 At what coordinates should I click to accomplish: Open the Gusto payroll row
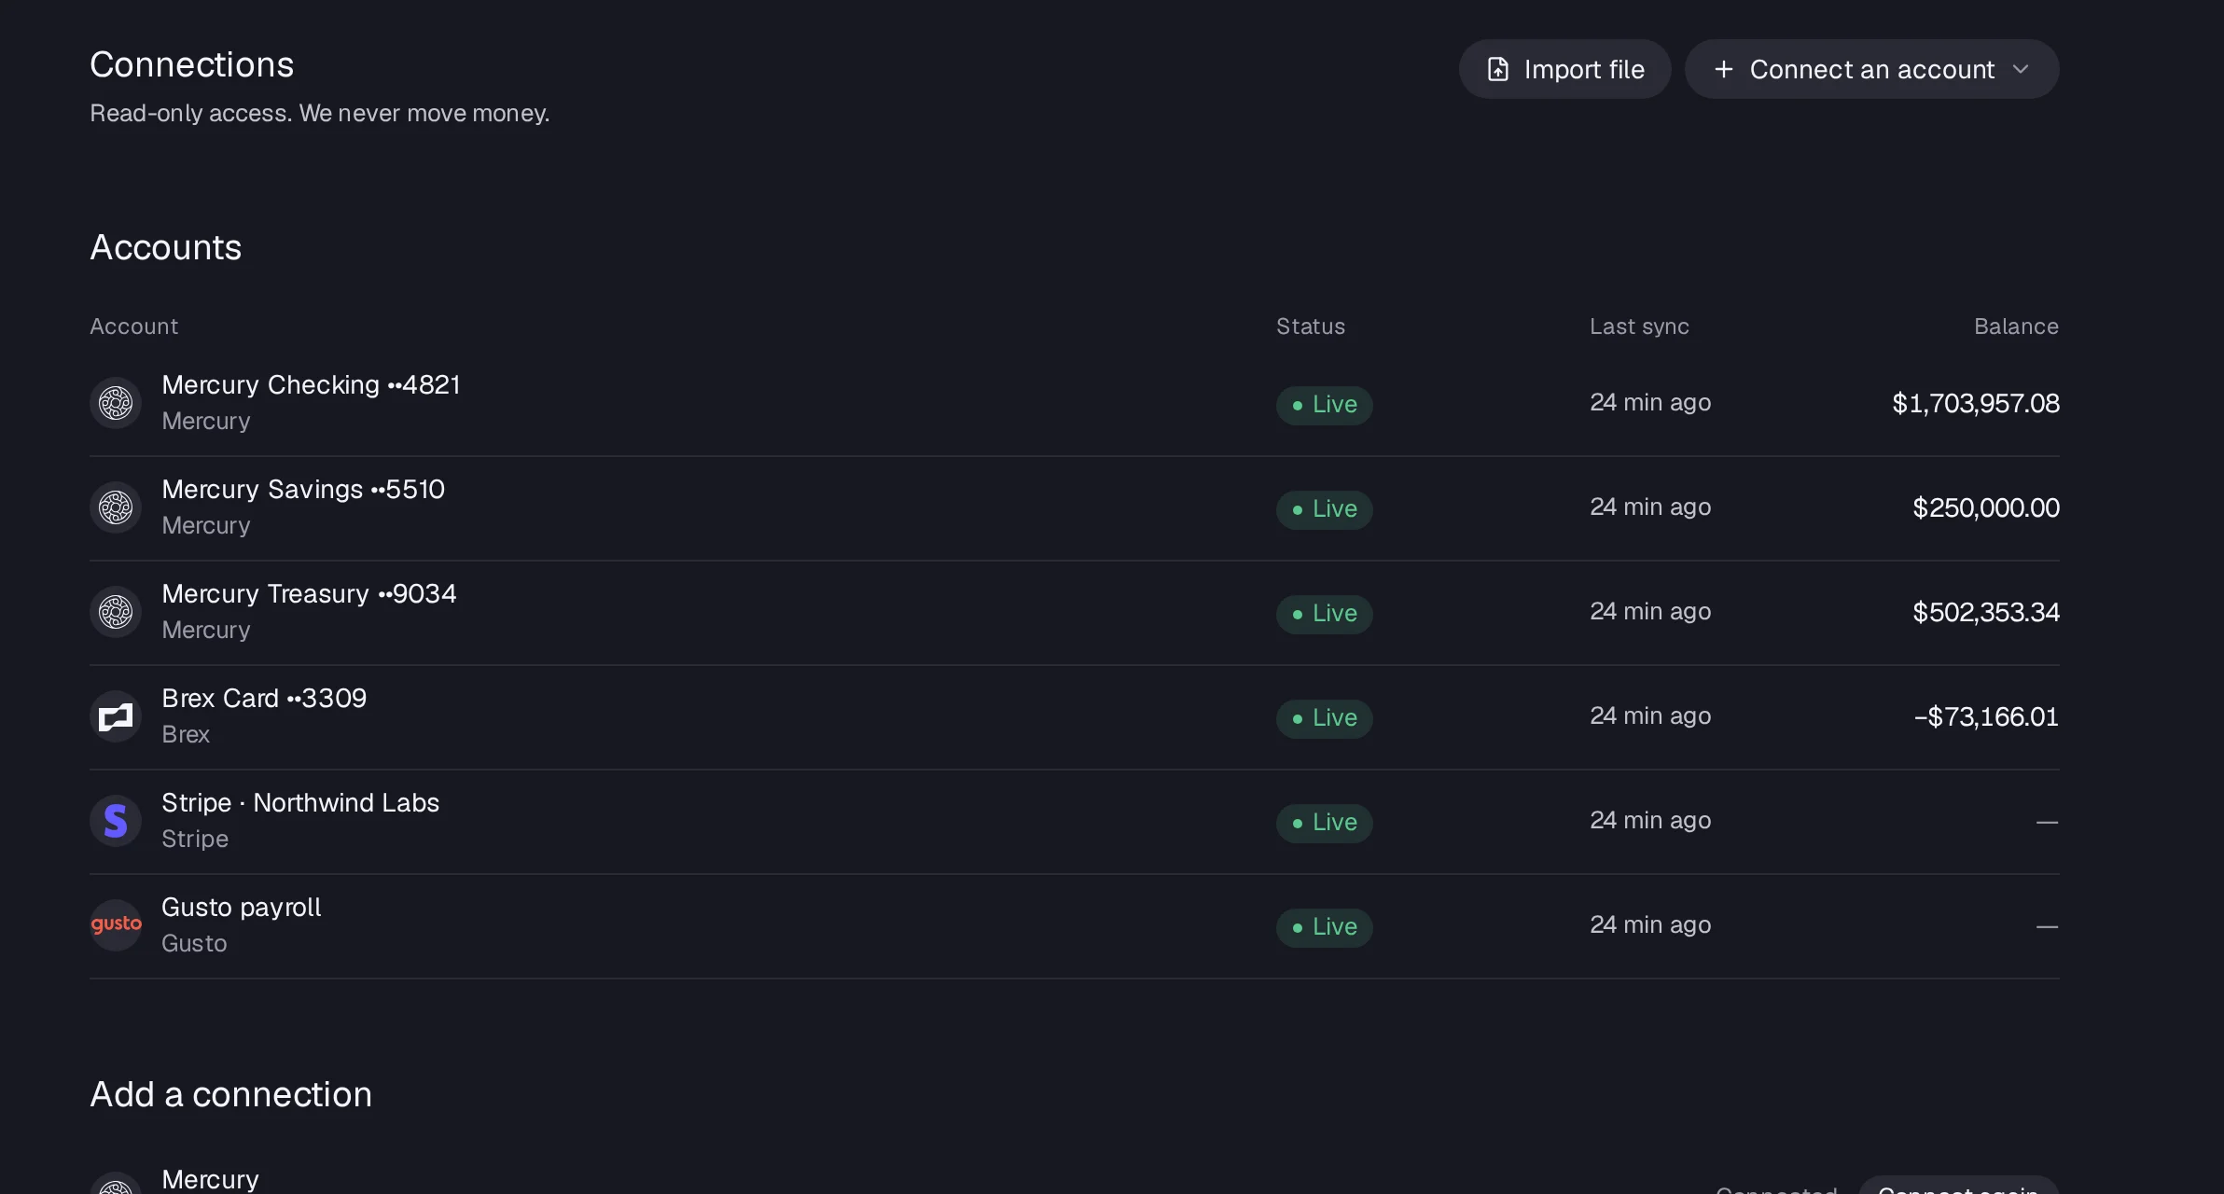pos(1075,926)
